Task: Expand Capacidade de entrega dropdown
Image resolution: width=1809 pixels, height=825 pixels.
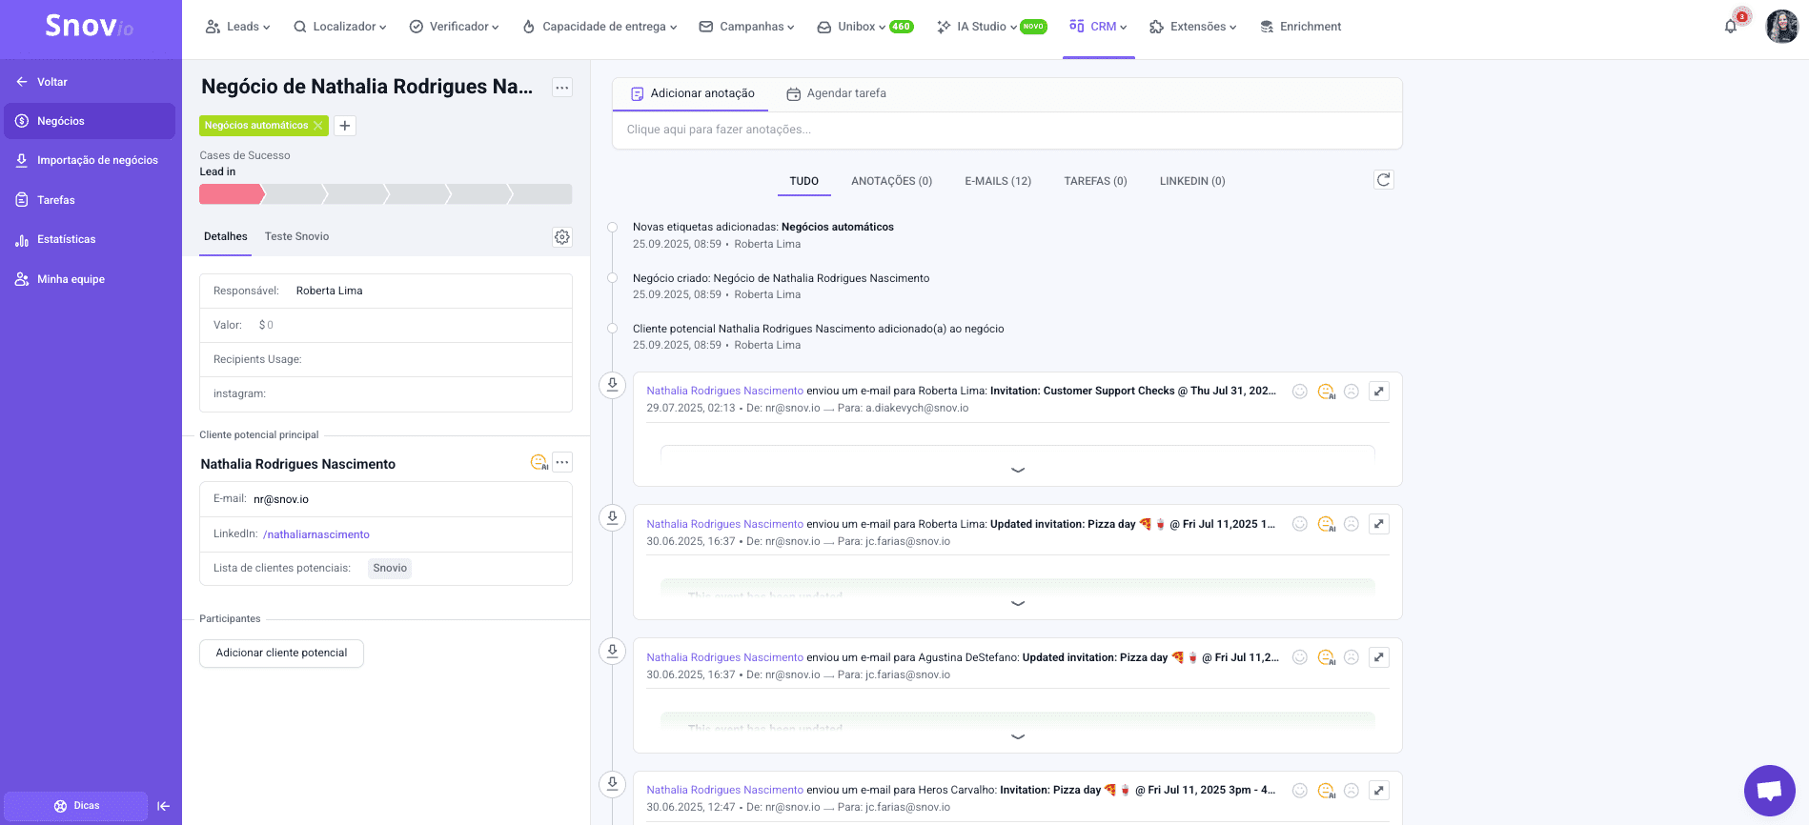Action: [600, 27]
